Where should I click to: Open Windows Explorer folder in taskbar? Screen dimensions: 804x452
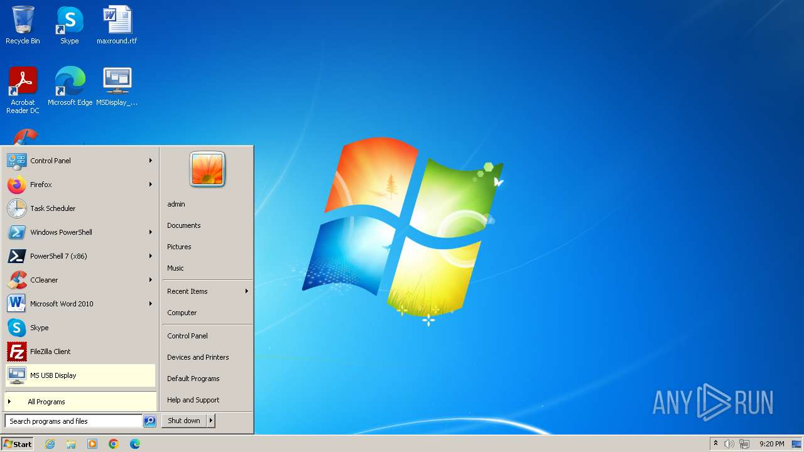coord(71,444)
